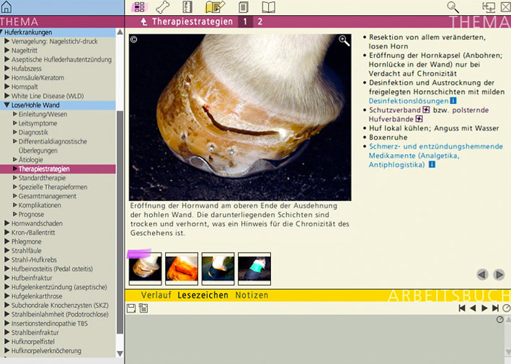Screen dimensions: 511x364
Task: Save the workbook with the floppy disk icon
Action: click(x=131, y=308)
